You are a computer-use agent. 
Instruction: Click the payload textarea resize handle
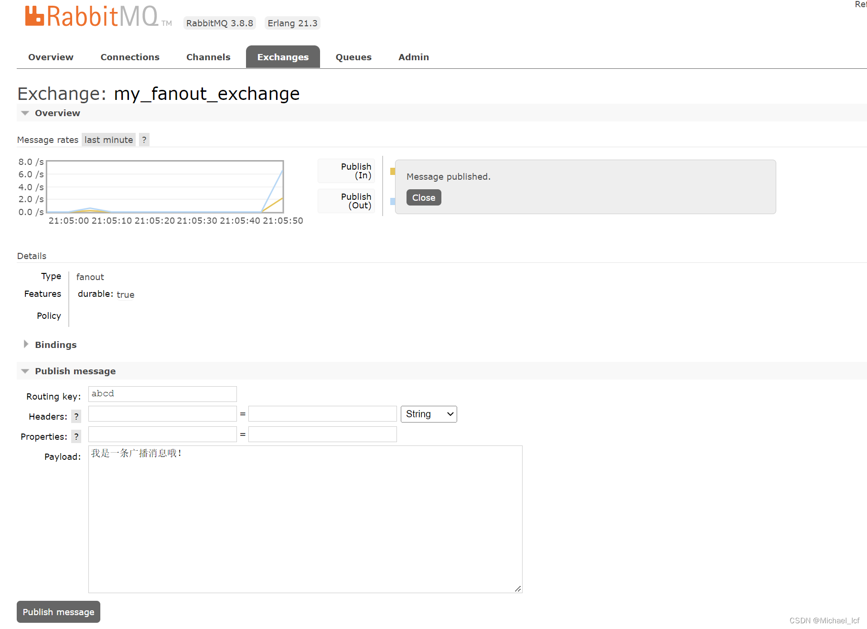click(x=518, y=588)
